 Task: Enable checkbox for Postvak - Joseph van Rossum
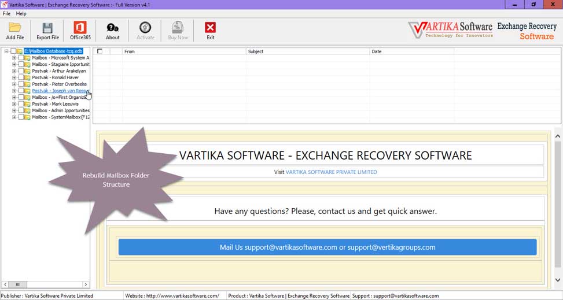click(21, 91)
